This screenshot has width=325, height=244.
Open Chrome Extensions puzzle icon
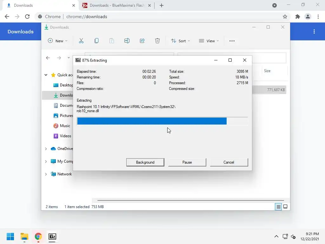tap(298, 17)
